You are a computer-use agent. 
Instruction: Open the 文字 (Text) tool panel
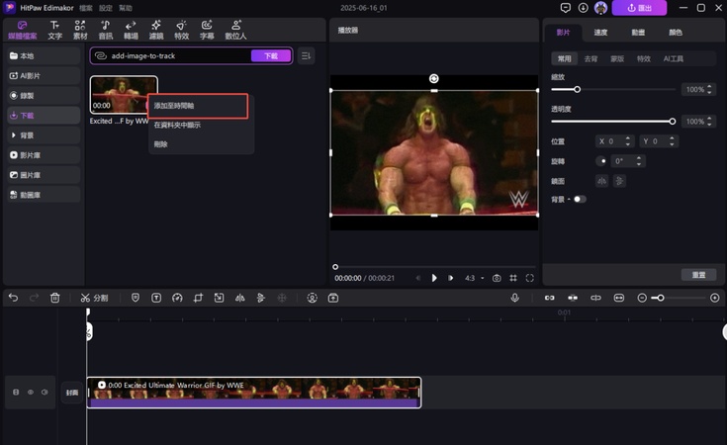click(x=54, y=29)
